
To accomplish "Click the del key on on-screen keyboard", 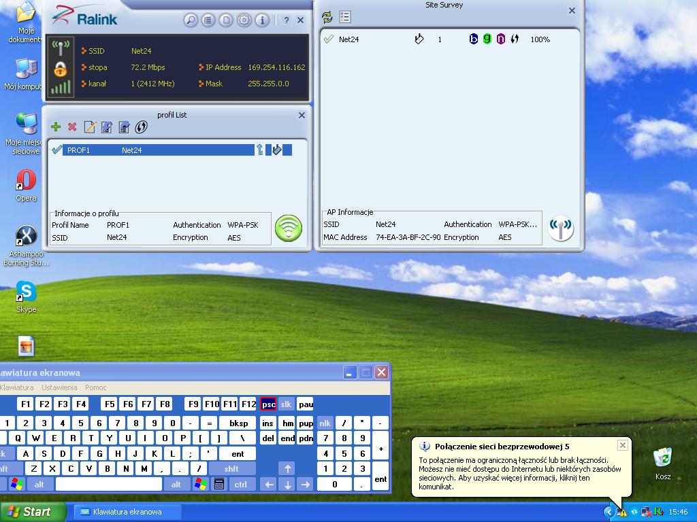I will (268, 438).
